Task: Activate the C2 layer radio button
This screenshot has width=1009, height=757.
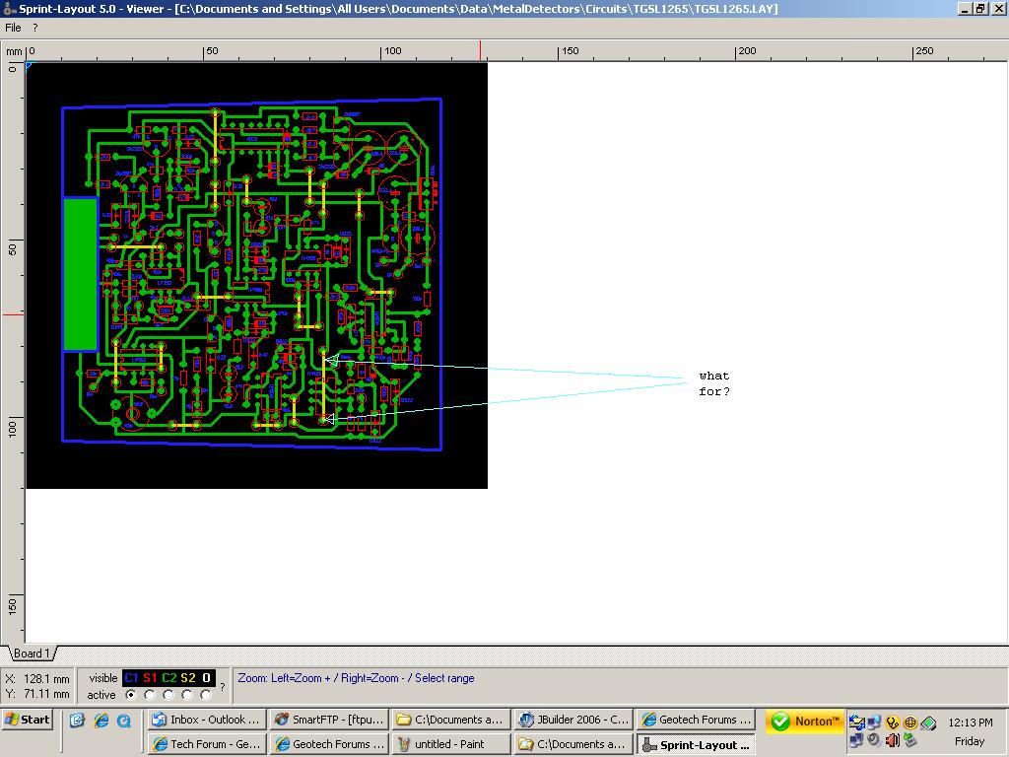Action: 168,695
